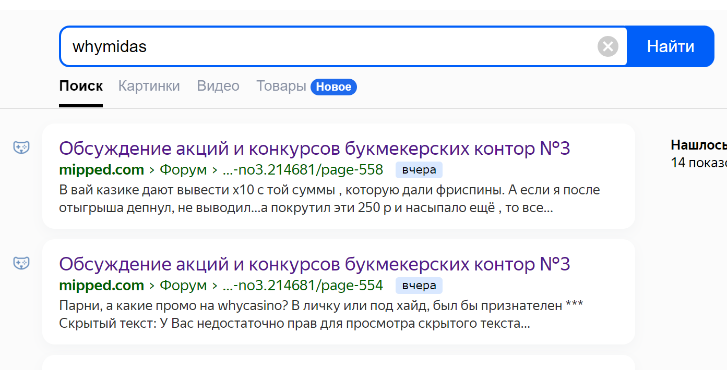Click the вчера label on page-554 result
Viewport: 727px width, 370px height.
419,286
